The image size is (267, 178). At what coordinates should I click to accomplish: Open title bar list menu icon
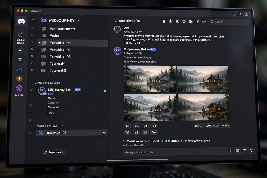pyautogui.click(x=233, y=14)
